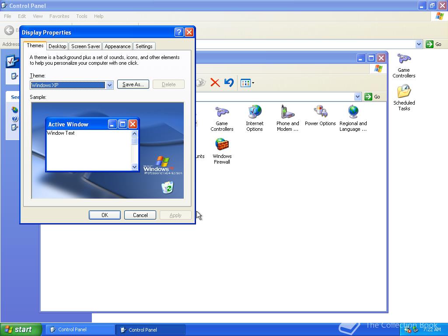Switch to the Desktop tab

(x=57, y=46)
